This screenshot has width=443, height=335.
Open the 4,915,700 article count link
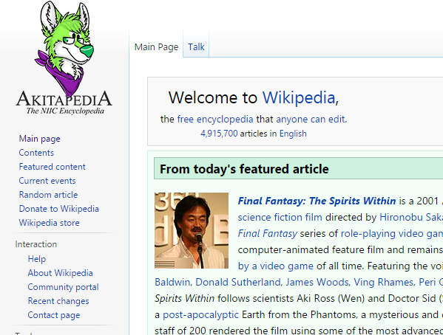[x=219, y=134]
